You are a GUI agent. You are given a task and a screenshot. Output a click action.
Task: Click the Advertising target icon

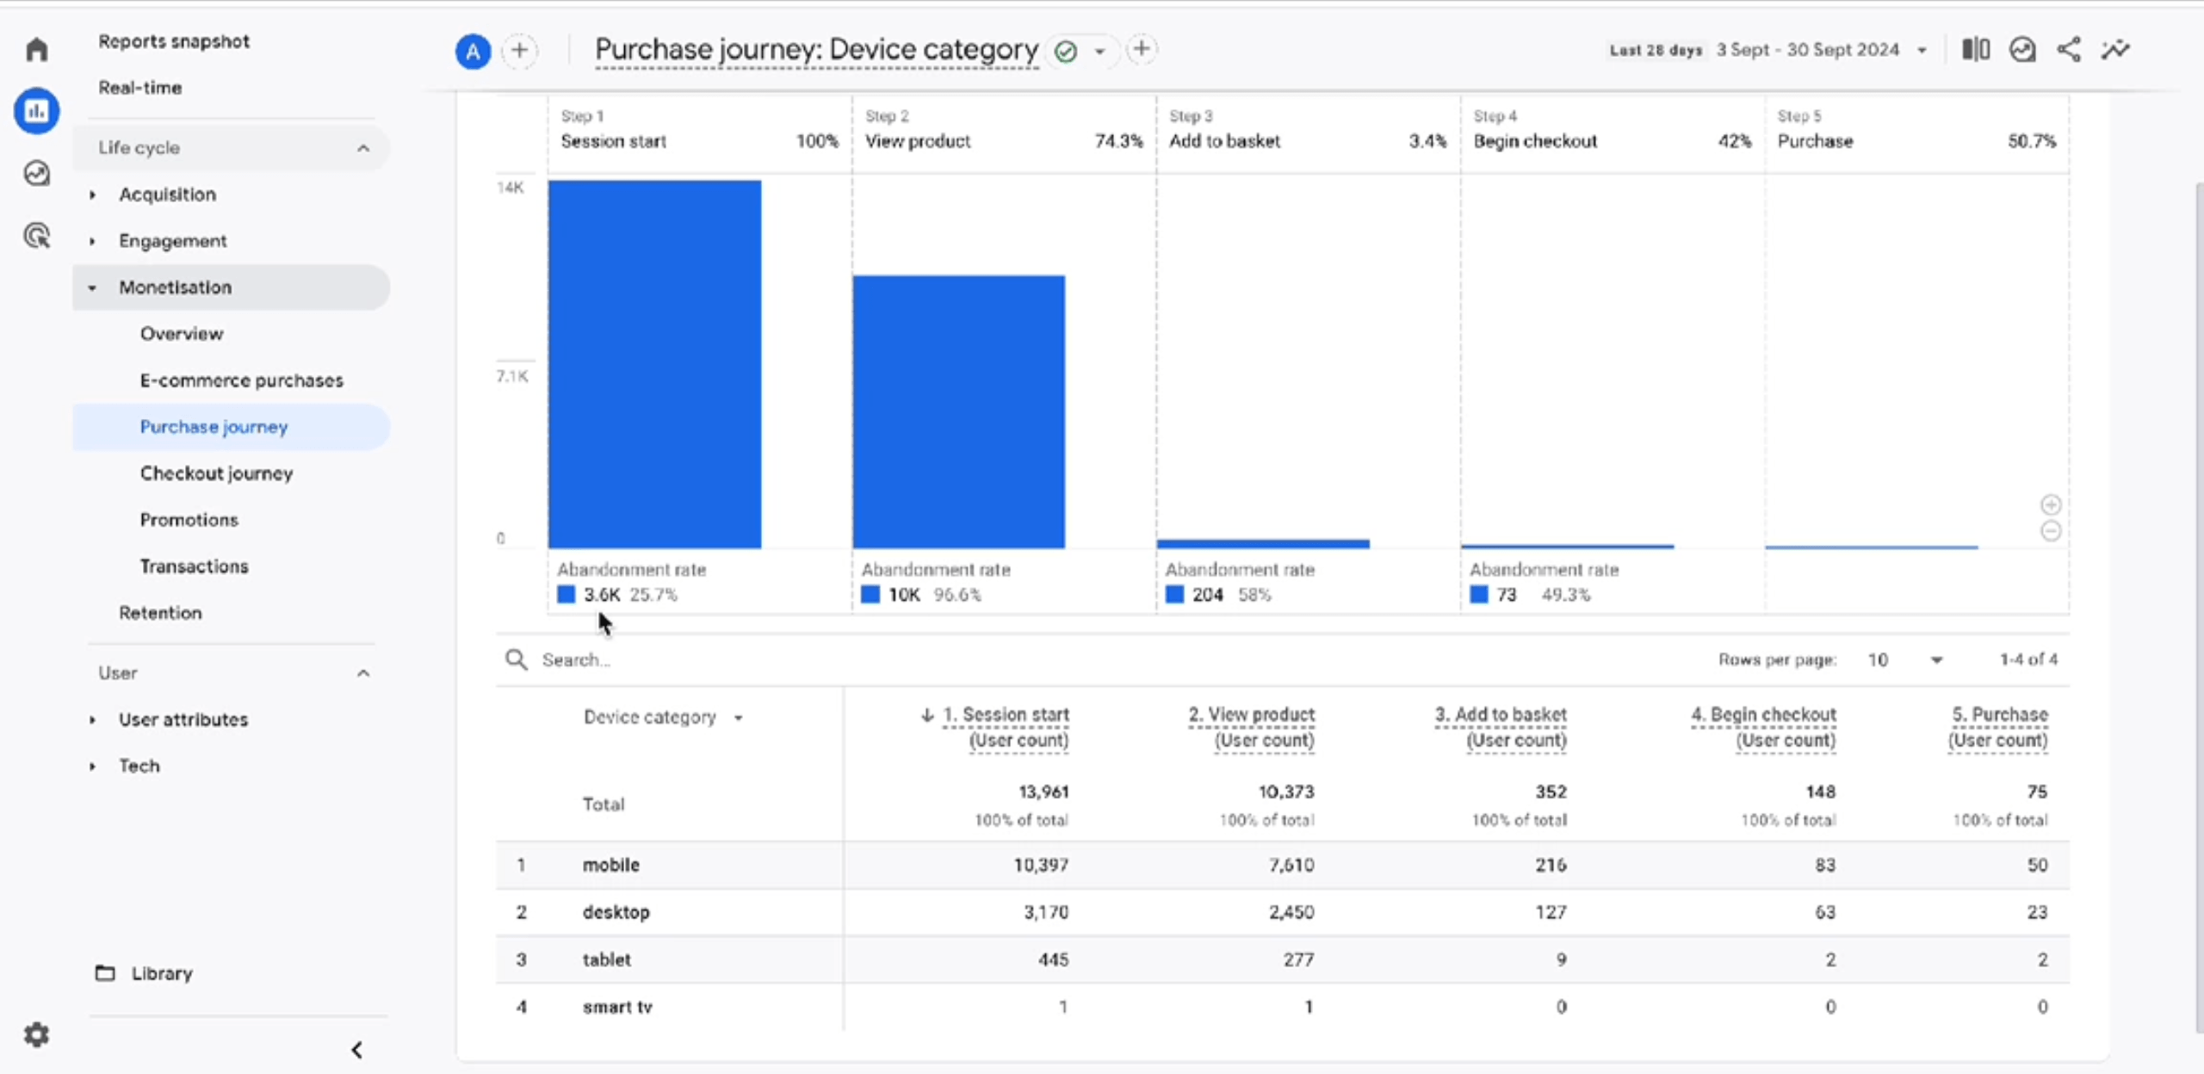[37, 235]
